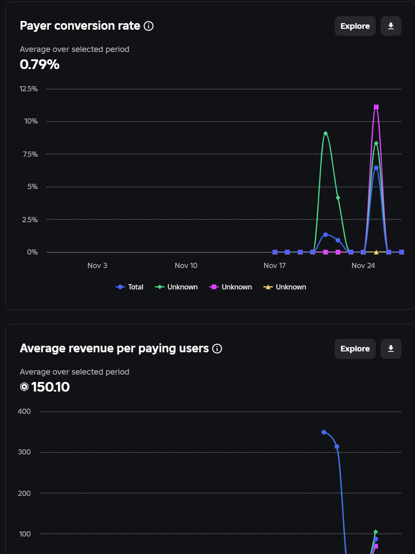
Task: Toggle the yellow Unknown legend series
Action: pos(286,287)
